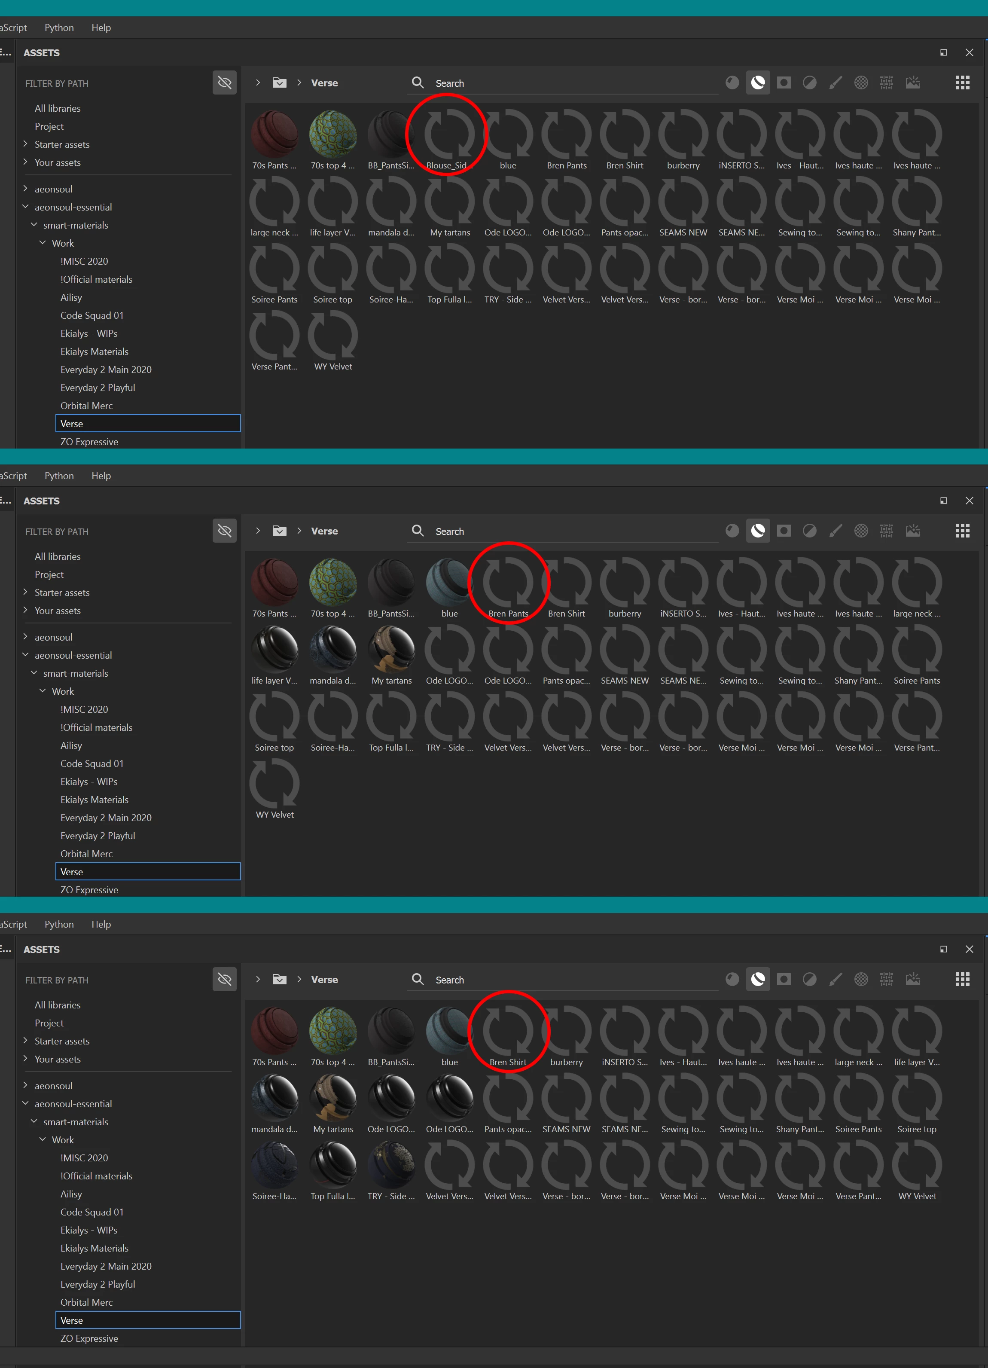Click Smart masks filter icon in top panel
The image size is (988, 1368).
coord(784,82)
